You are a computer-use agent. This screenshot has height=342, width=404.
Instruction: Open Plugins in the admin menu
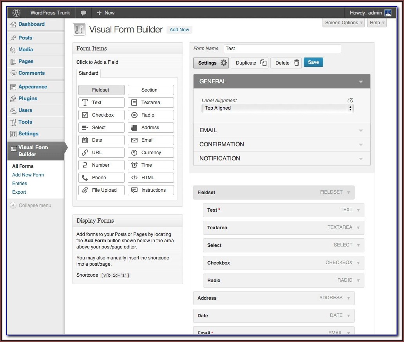pos(28,99)
